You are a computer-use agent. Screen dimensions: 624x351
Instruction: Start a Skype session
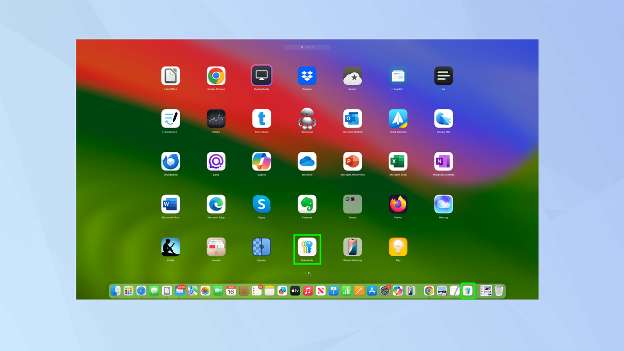[x=262, y=203]
